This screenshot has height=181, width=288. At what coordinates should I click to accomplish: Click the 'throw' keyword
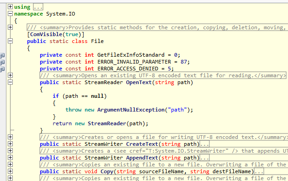pyautogui.click(x=74, y=110)
